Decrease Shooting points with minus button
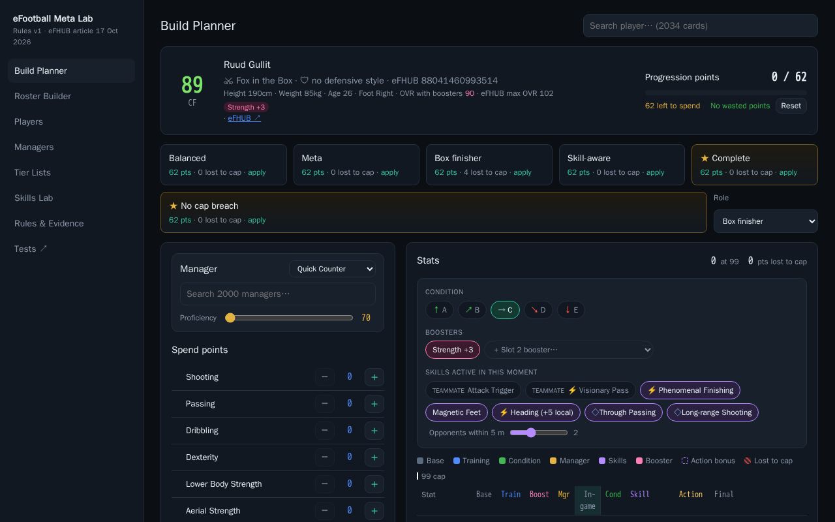 324,377
